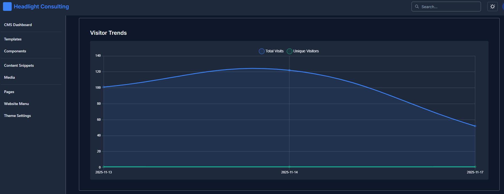504x194 pixels.
Task: Open CMS Dashboard from the sidebar
Action: coord(18,25)
